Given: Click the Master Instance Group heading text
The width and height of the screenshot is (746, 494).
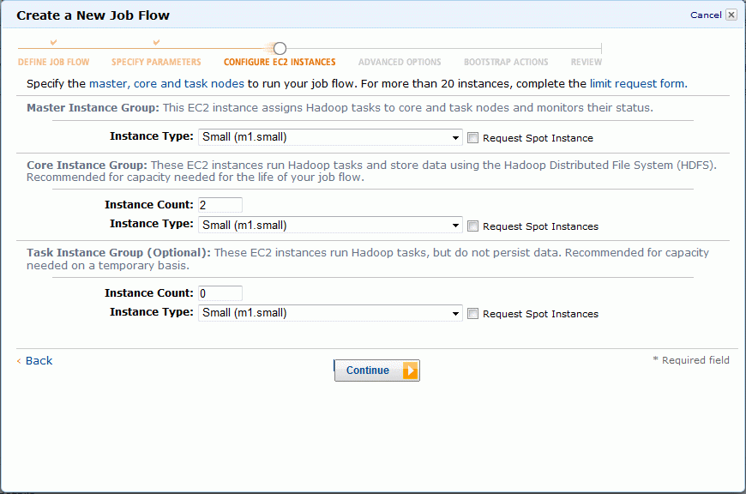Looking at the screenshot, I should click(x=93, y=107).
